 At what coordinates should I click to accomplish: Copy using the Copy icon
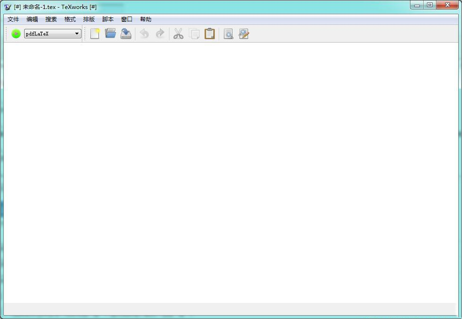click(x=194, y=34)
